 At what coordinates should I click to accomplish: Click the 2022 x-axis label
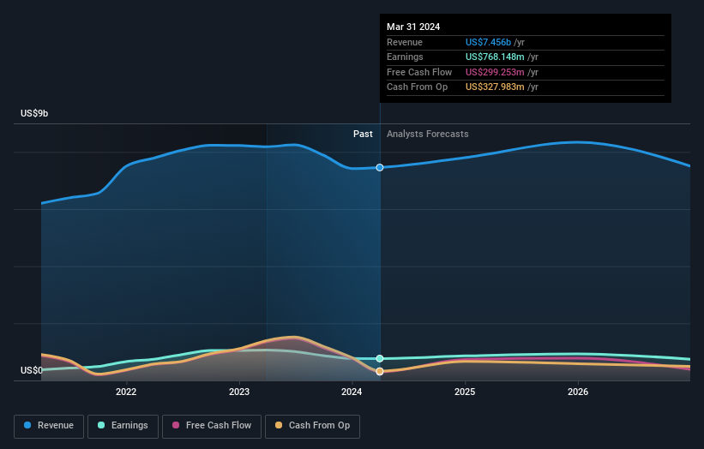tap(126, 392)
